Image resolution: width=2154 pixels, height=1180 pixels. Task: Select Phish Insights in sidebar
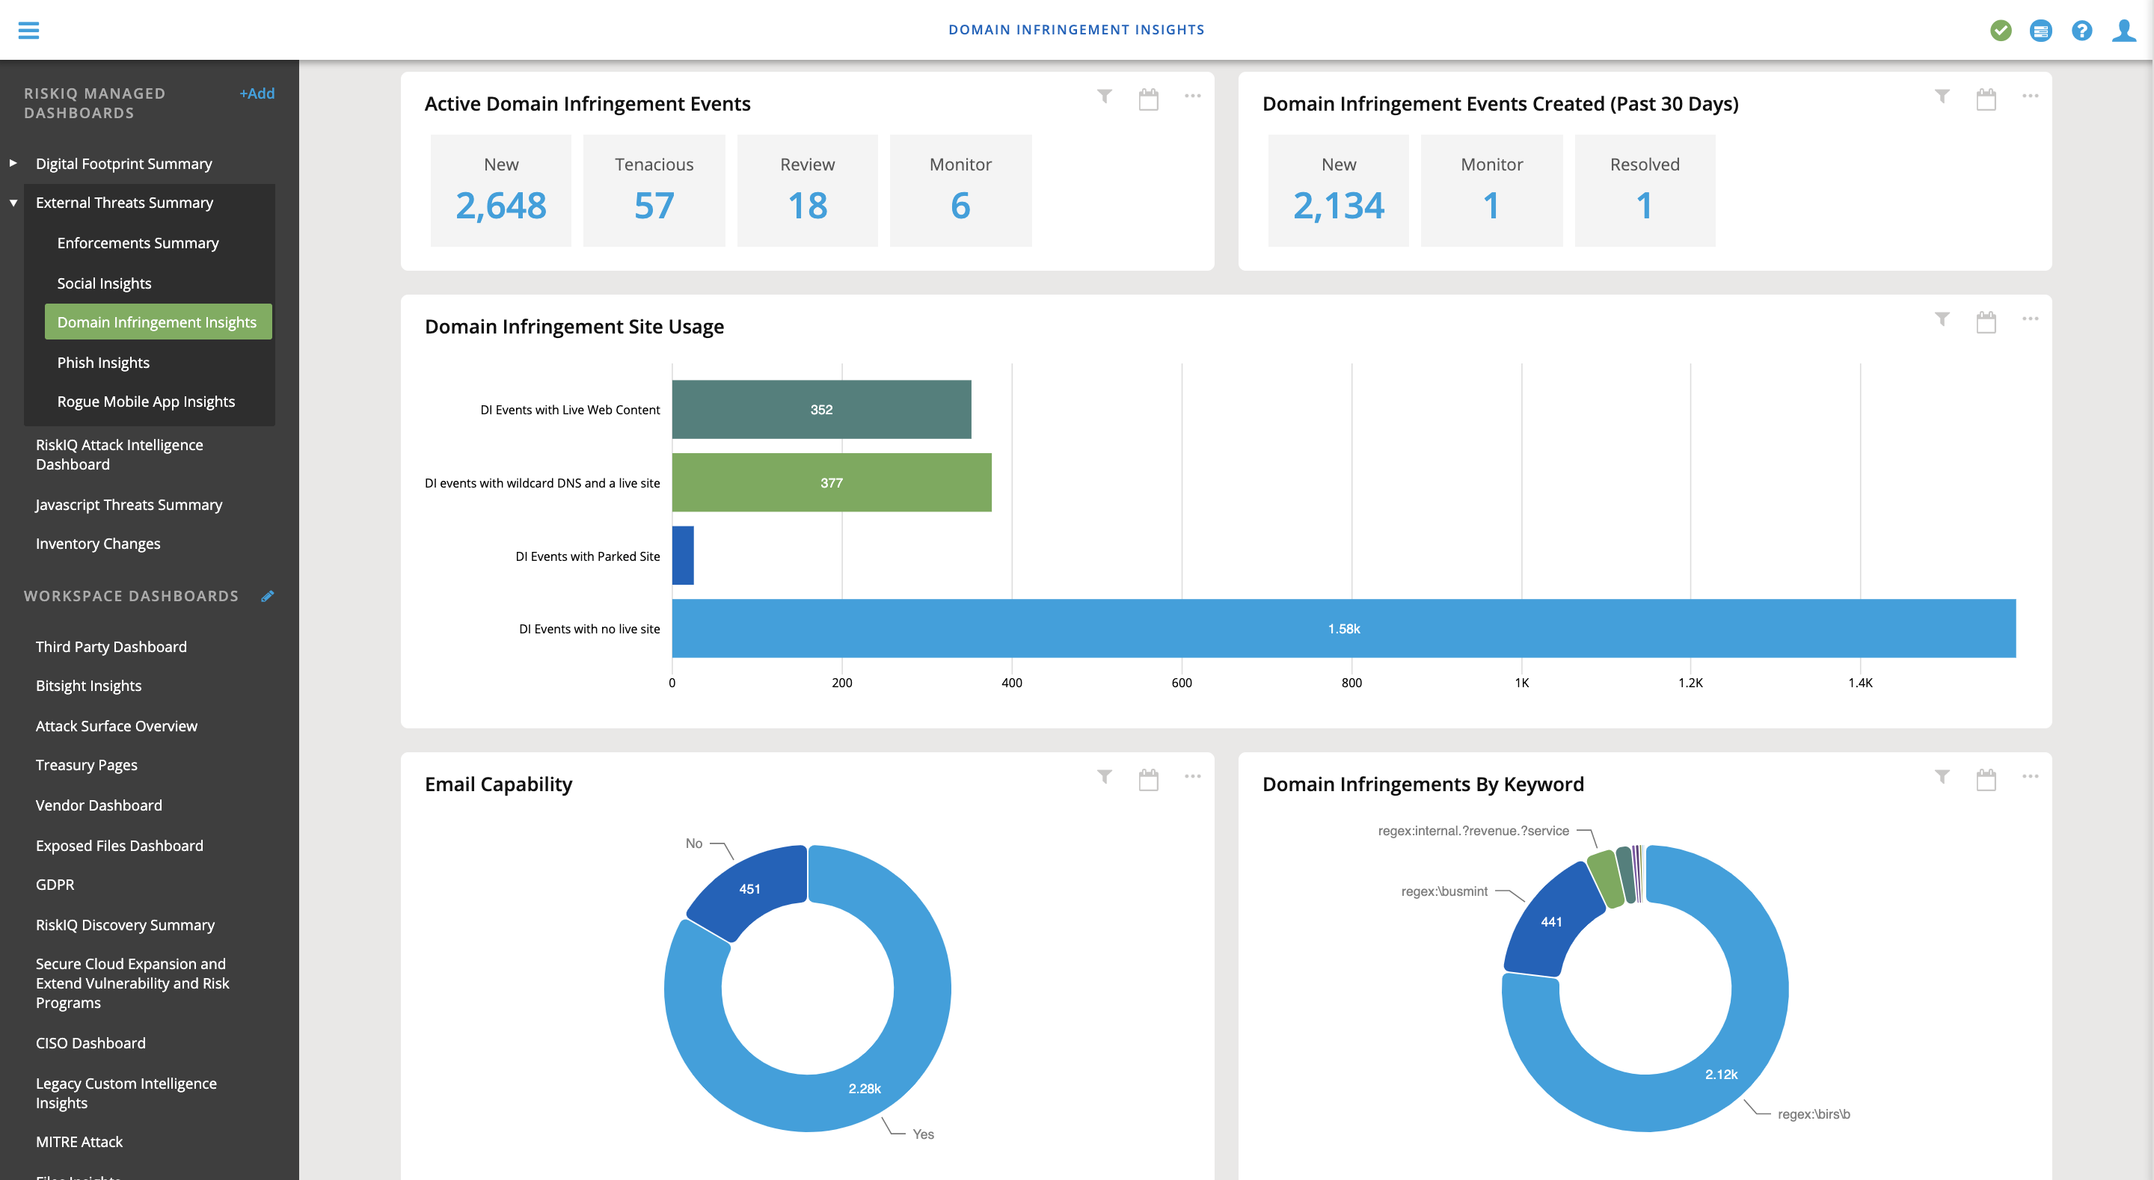point(103,362)
